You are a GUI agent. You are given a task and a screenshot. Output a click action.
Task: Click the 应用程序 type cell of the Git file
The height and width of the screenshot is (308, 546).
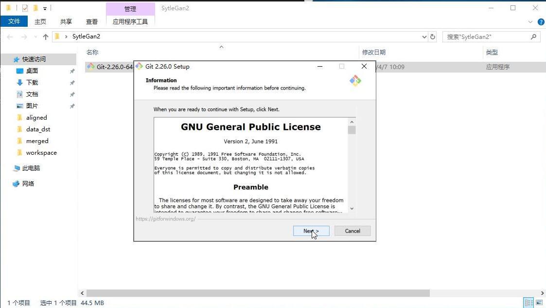tap(497, 67)
